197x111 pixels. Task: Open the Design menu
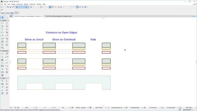coord(14,4)
